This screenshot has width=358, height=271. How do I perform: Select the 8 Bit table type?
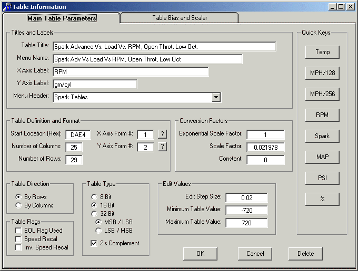coord(94,196)
